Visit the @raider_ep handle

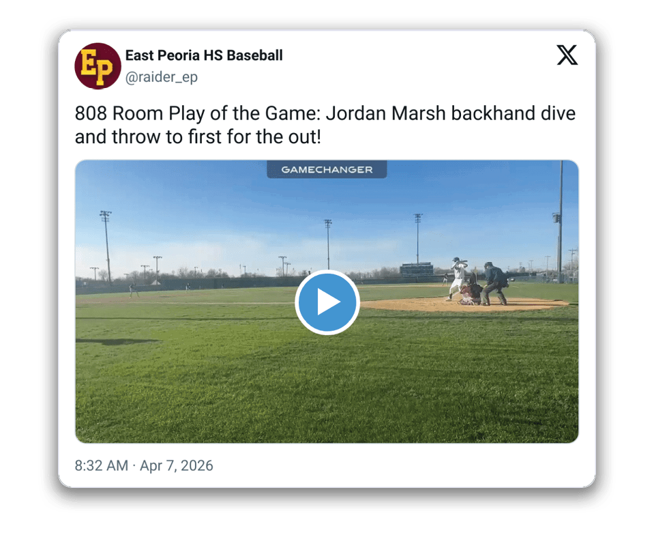(x=162, y=77)
